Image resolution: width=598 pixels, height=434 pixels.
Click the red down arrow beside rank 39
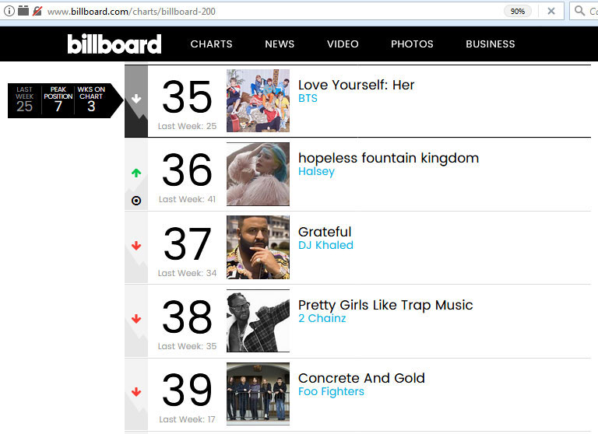[x=136, y=392]
